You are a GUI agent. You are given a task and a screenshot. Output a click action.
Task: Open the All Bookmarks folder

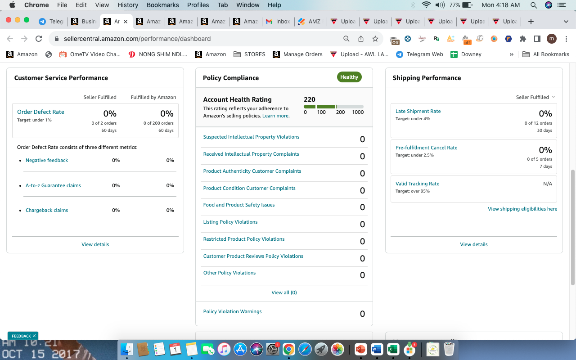coord(546,54)
